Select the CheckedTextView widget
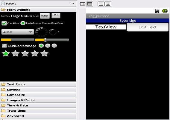170x120 pixels. click(52, 23)
